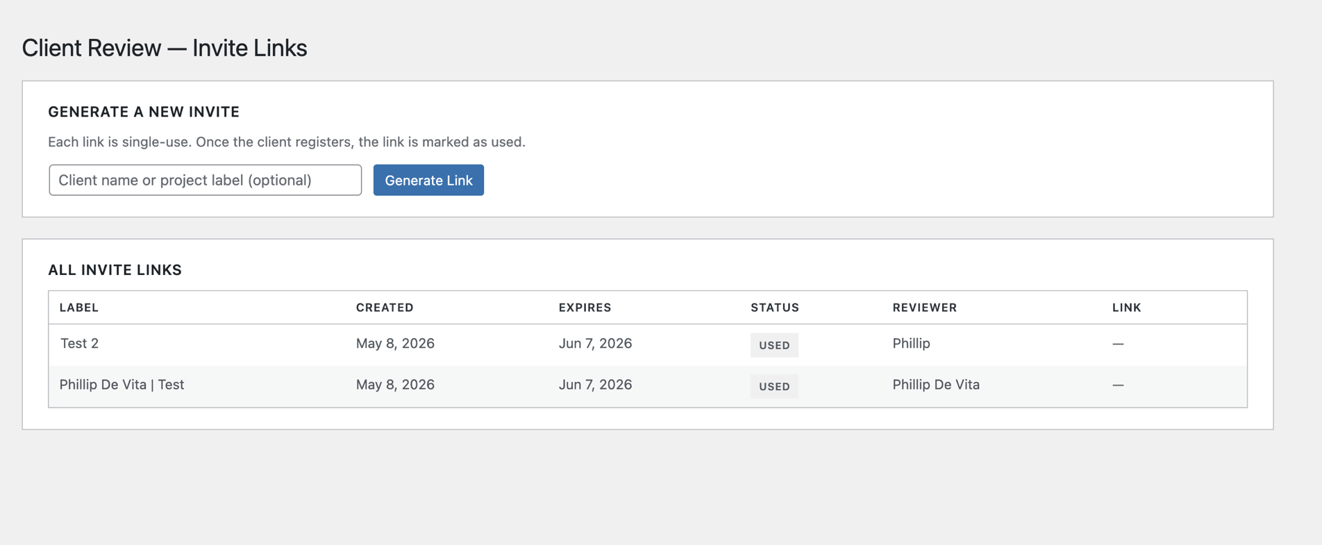Select the EXPIRES column header
Image resolution: width=1322 pixels, height=545 pixels.
pyautogui.click(x=585, y=308)
